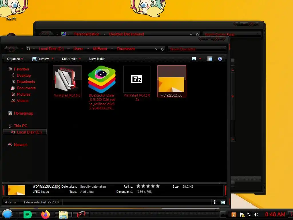The width and height of the screenshot is (293, 220).
Task: Open Downloads in Favorites
Action: pos(26,82)
